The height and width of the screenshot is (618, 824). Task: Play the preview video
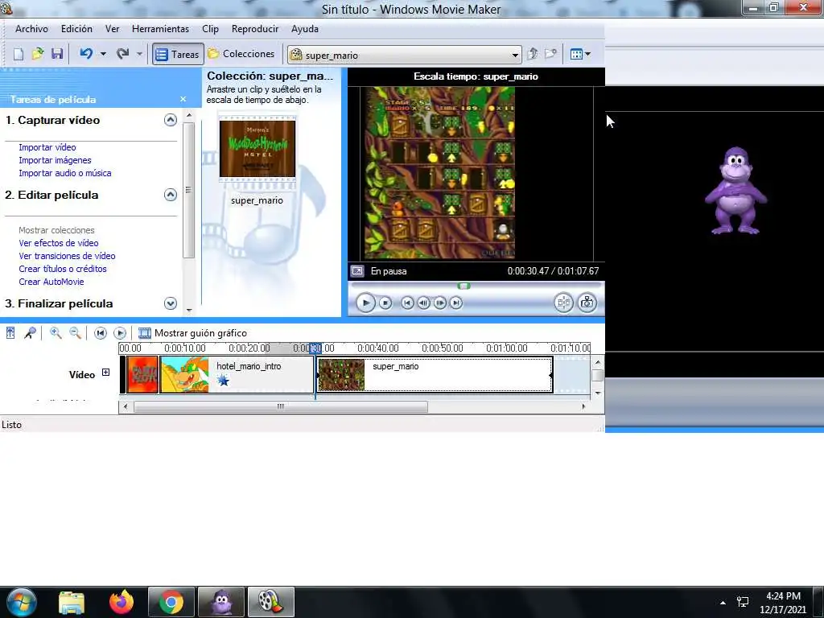coord(365,303)
